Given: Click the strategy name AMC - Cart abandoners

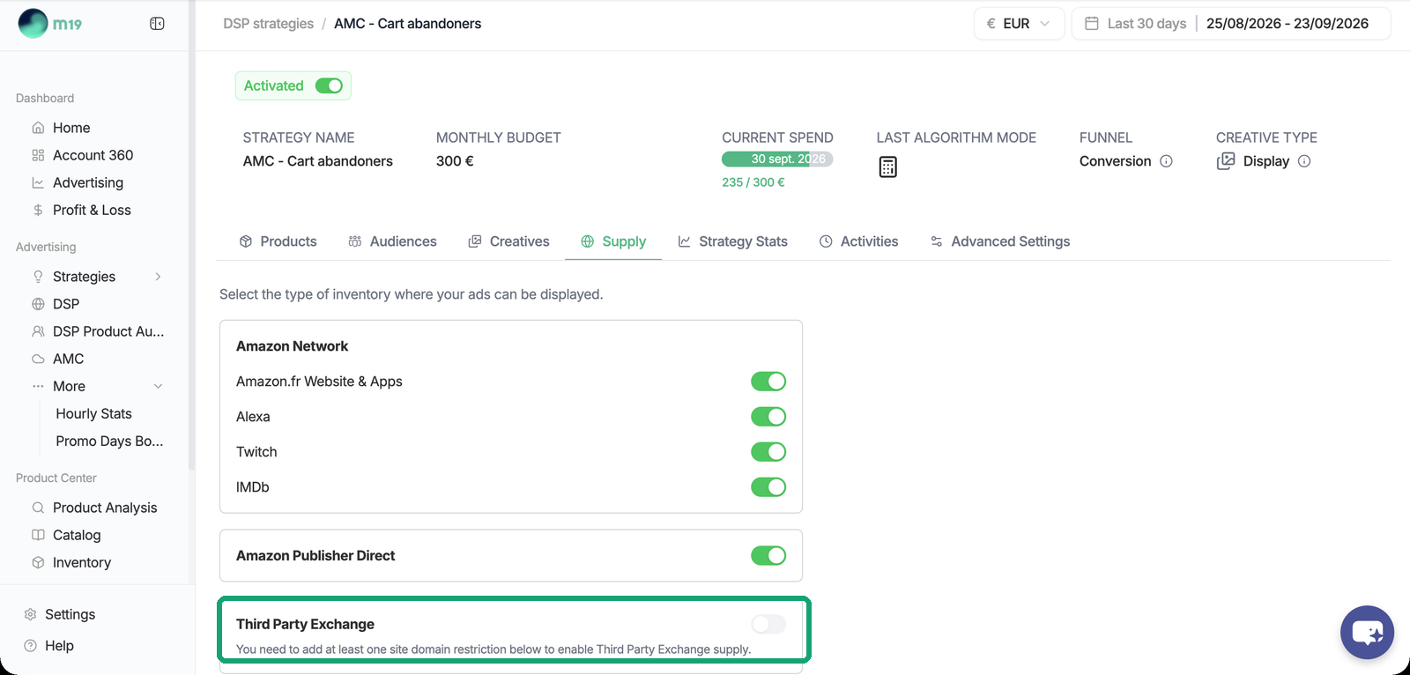Looking at the screenshot, I should coord(318,161).
